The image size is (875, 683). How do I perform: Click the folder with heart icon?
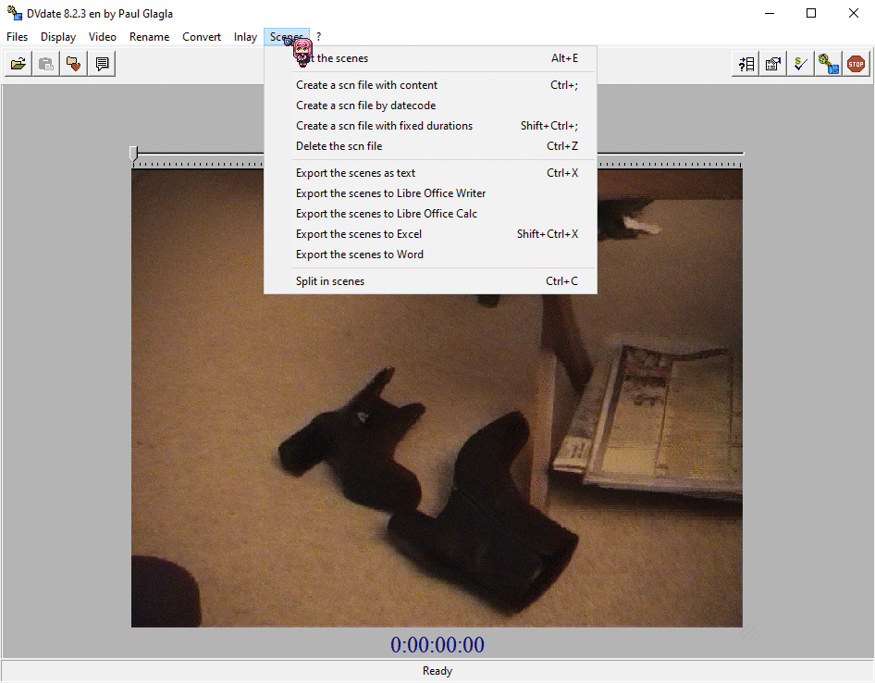[x=73, y=64]
